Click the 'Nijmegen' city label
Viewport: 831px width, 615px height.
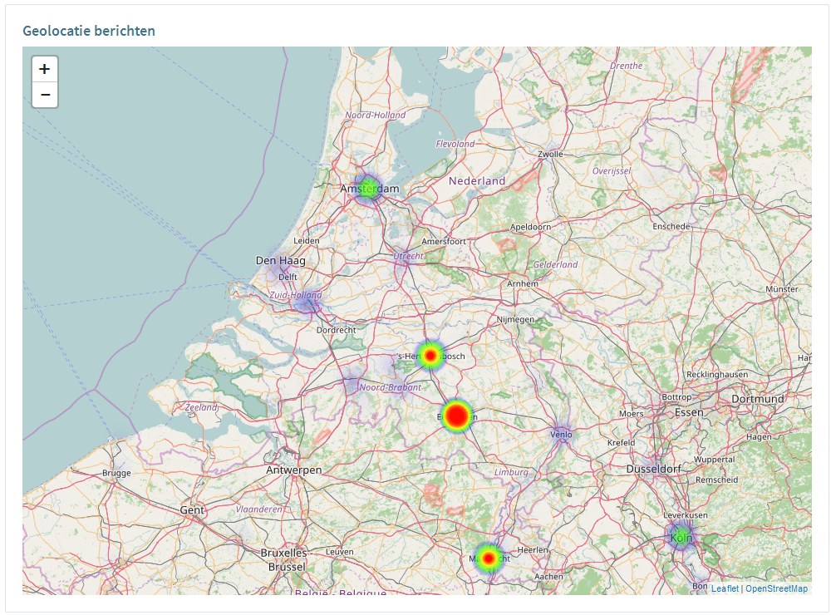click(515, 319)
